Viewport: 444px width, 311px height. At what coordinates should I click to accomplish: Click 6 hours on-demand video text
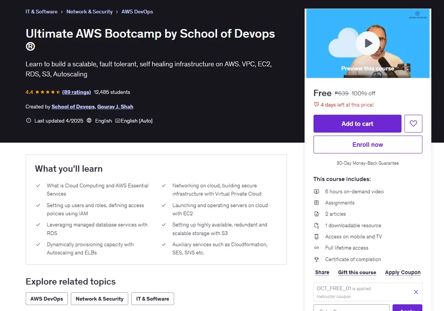[354, 191]
